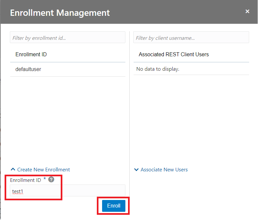Click the Enrollment Management dialog title

point(60,13)
